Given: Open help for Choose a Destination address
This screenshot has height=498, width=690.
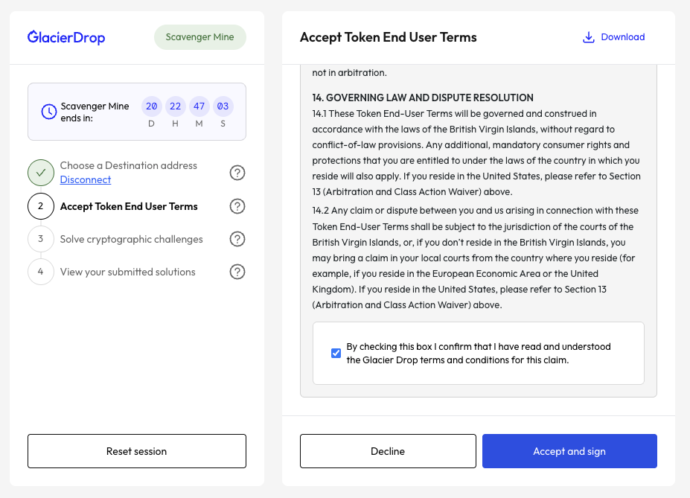Looking at the screenshot, I should coord(237,173).
